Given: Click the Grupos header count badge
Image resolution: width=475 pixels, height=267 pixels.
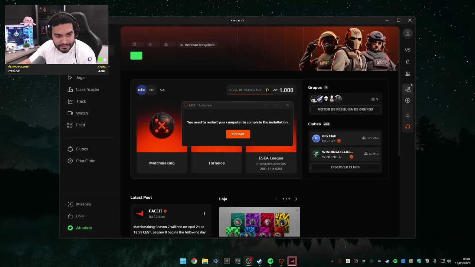Looking at the screenshot, I should pyautogui.click(x=326, y=88).
